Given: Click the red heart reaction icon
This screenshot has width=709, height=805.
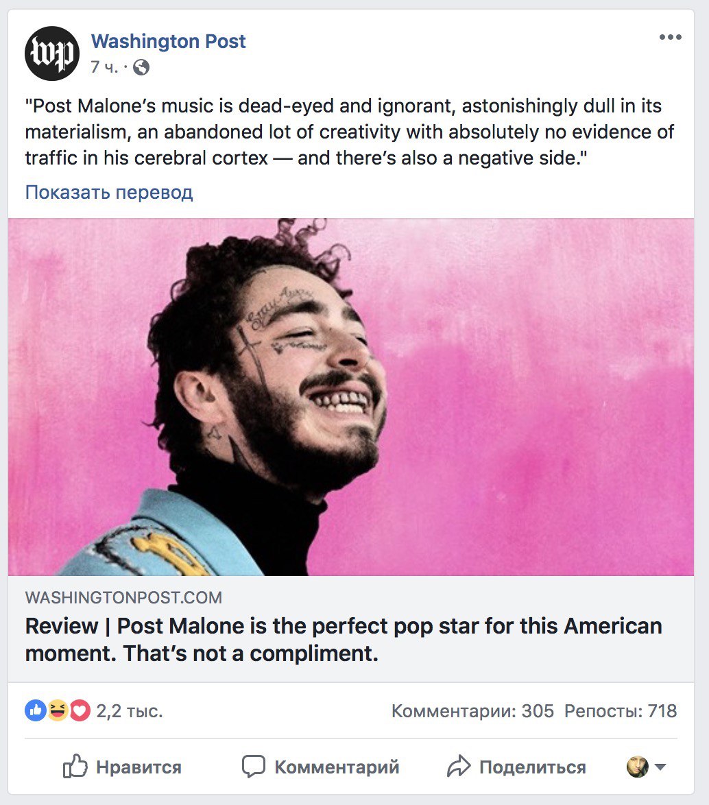Looking at the screenshot, I should click(x=80, y=710).
